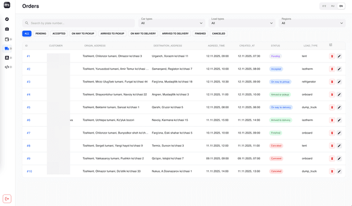Open the shield-check sidebar icon
Image resolution: width=352 pixels, height=206 pixels.
pyautogui.click(x=7, y=19)
